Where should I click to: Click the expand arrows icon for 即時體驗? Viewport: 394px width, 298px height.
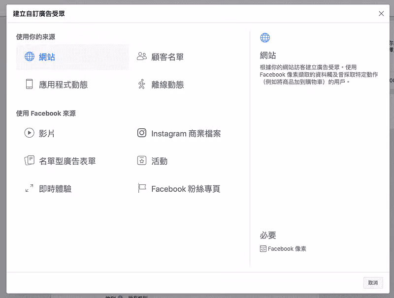tap(30, 188)
